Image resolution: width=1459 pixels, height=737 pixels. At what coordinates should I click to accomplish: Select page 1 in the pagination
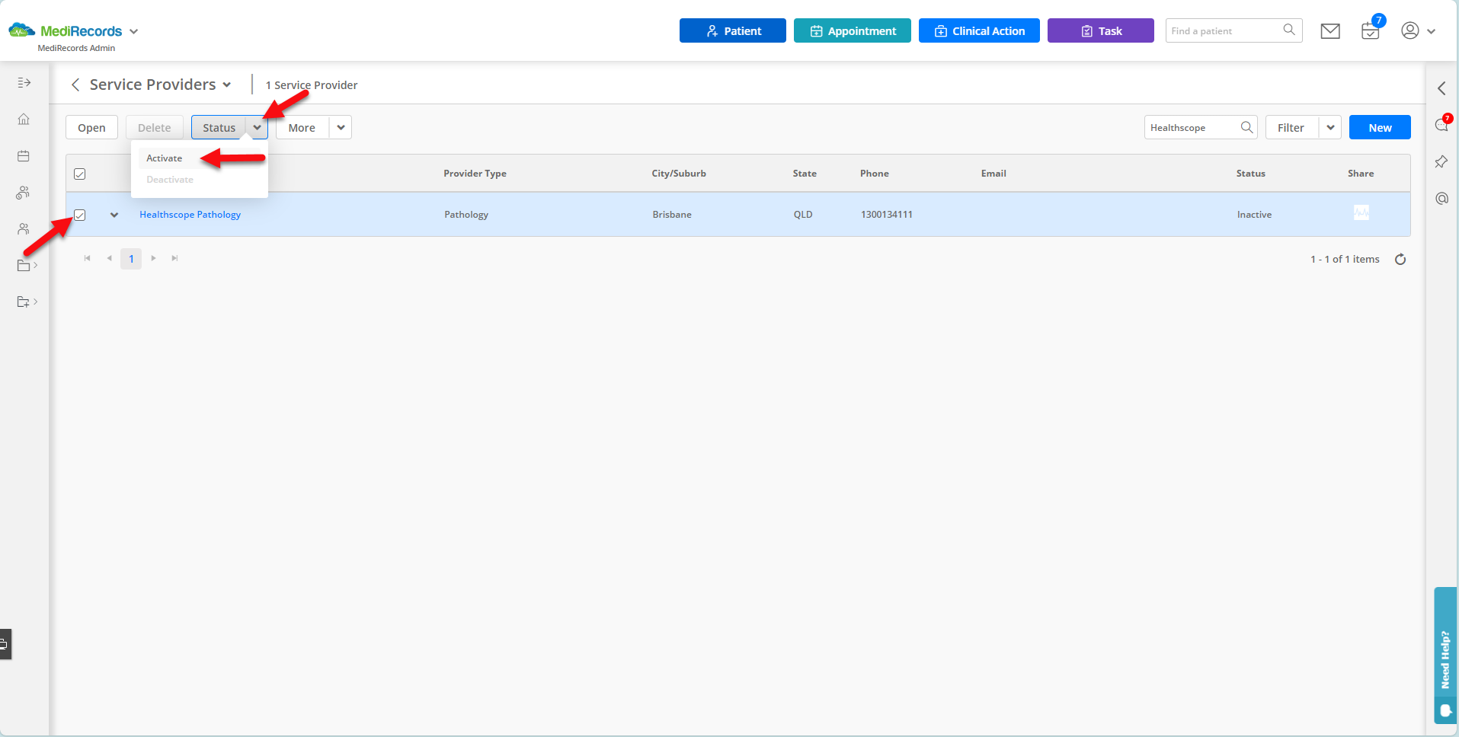click(131, 259)
